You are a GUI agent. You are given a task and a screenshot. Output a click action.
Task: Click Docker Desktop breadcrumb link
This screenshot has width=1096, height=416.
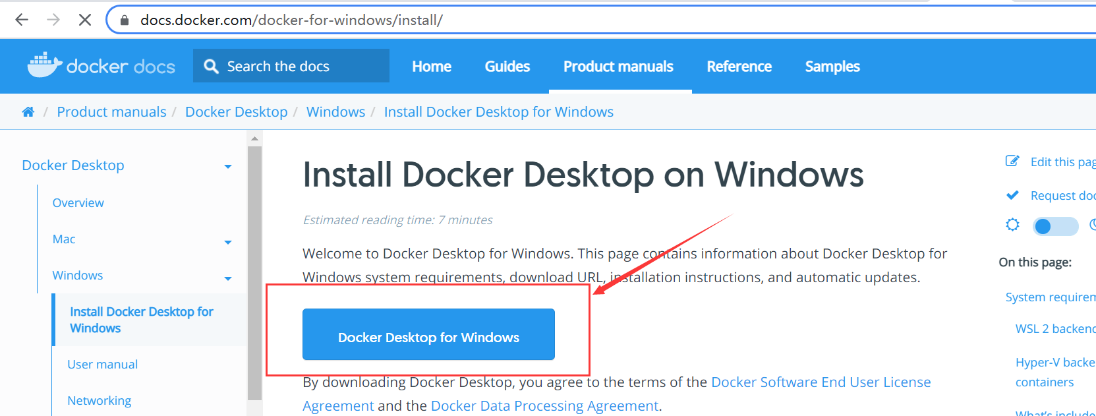[x=236, y=112]
